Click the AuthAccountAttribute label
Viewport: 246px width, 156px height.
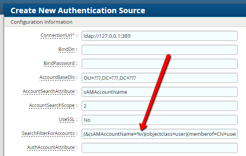52,147
